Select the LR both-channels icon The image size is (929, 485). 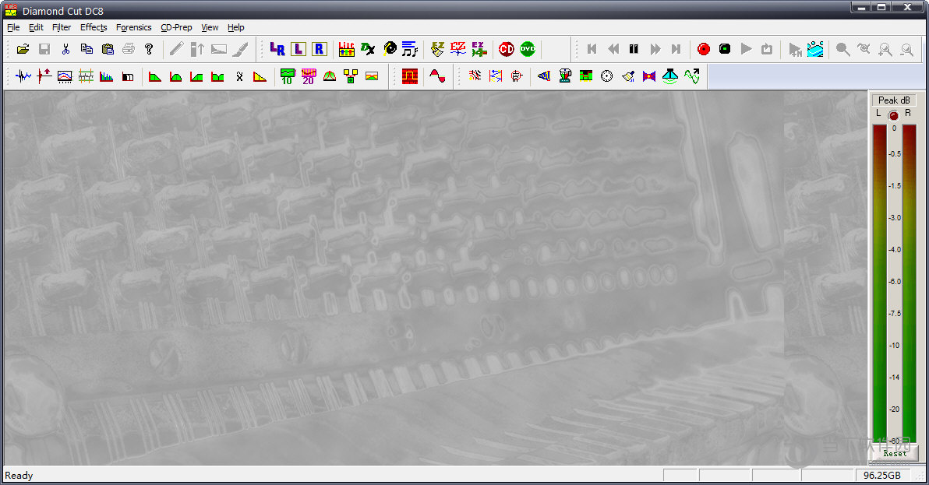click(x=277, y=49)
